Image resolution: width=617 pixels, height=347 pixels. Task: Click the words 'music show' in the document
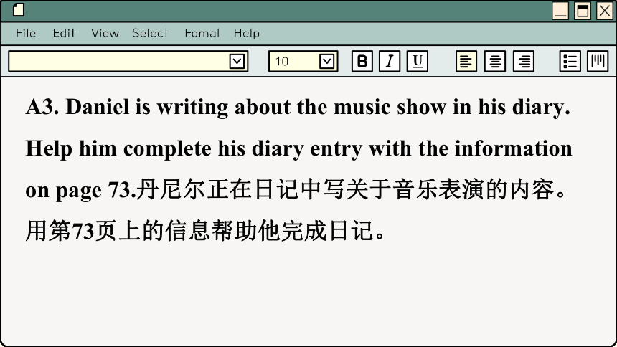[390, 107]
